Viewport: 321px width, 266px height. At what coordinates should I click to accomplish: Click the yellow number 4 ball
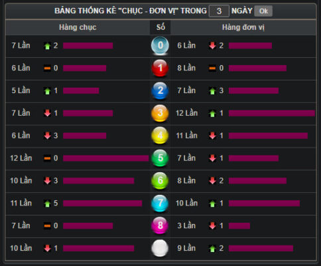160,136
